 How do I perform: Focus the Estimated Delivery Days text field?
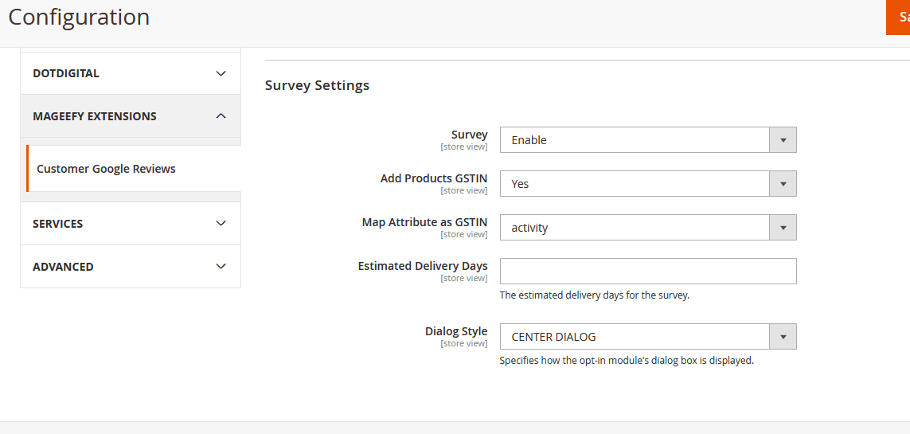648,271
